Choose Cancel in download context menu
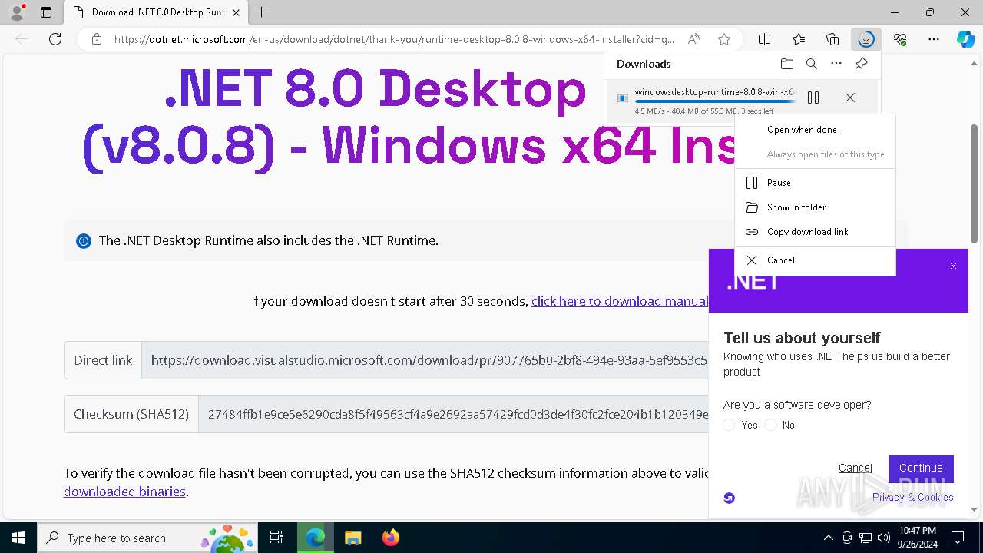 815,260
